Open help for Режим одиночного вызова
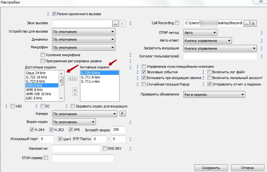 (x=48, y=14)
